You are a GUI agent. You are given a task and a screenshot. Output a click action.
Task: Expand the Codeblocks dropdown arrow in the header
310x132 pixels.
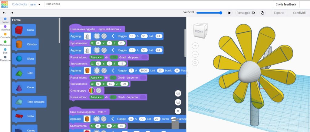(39, 5)
